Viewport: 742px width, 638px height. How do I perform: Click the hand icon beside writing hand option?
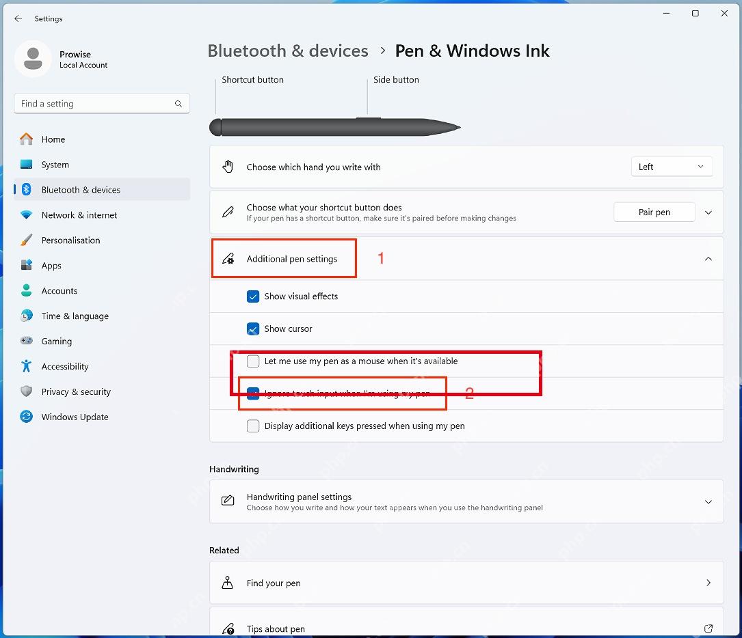point(228,167)
